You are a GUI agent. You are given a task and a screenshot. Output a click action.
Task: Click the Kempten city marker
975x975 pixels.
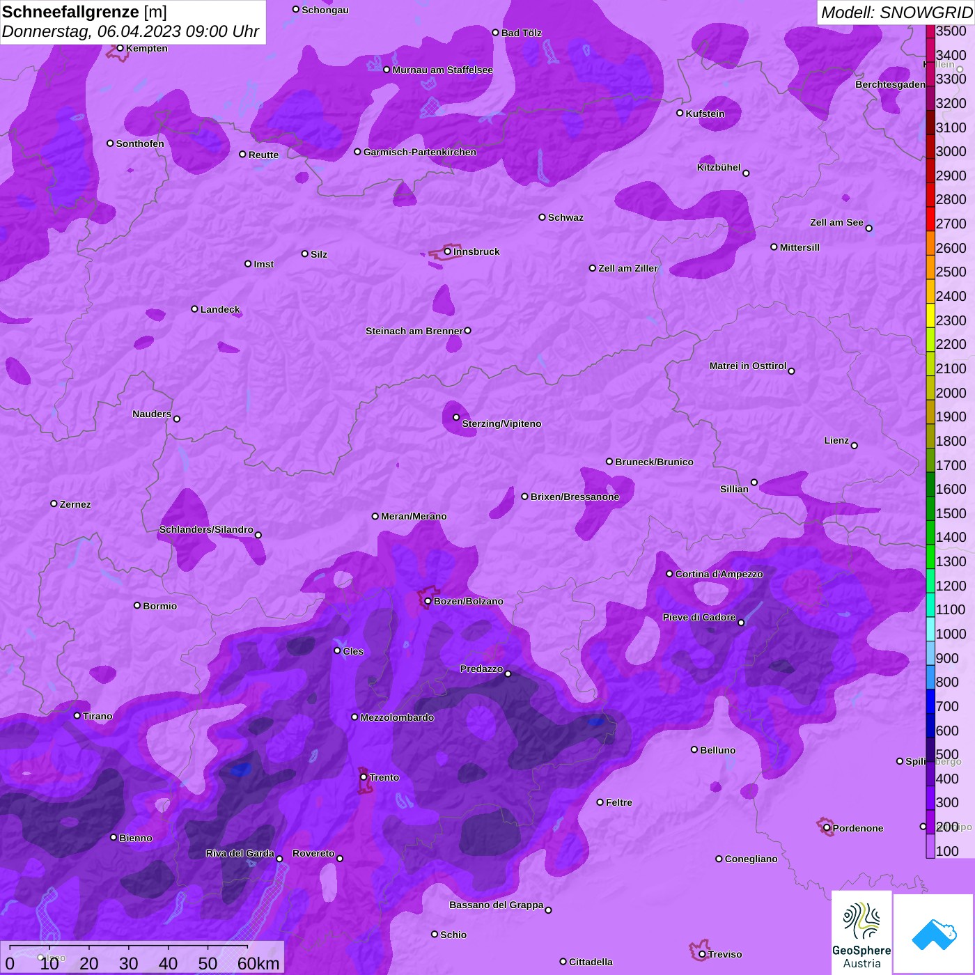[120, 48]
